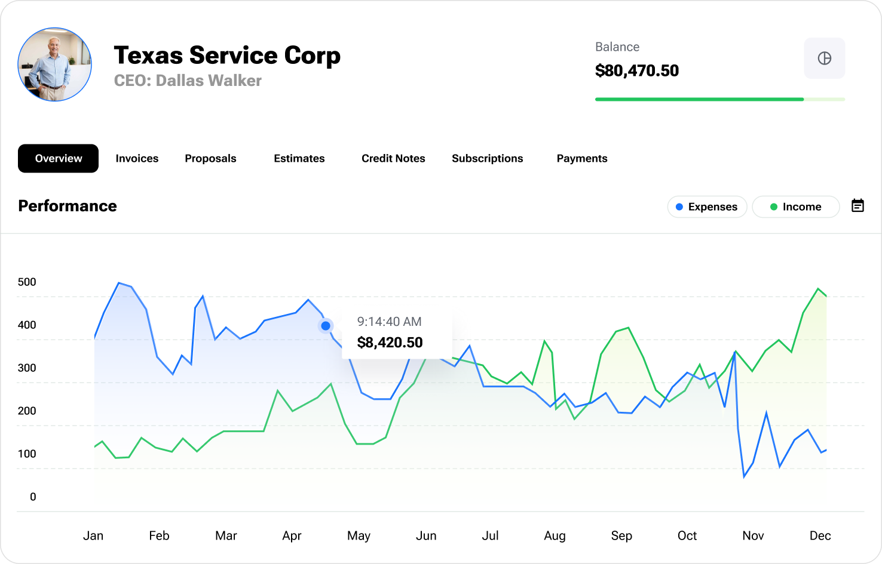Click Dallas Walker's profile photo

coord(55,64)
